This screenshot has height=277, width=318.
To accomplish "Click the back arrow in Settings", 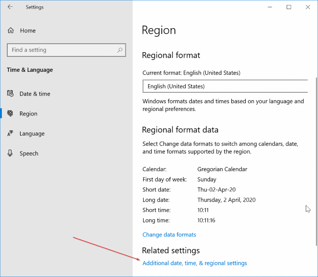I will 10,7.
